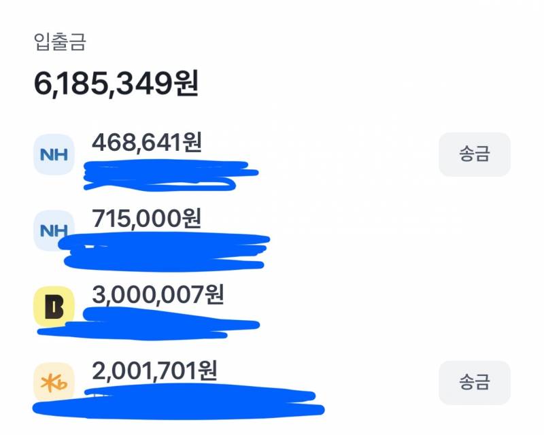Image resolution: width=544 pixels, height=435 pixels.
Task: Click the KB Kookmin Bank star icon
Action: point(54,382)
